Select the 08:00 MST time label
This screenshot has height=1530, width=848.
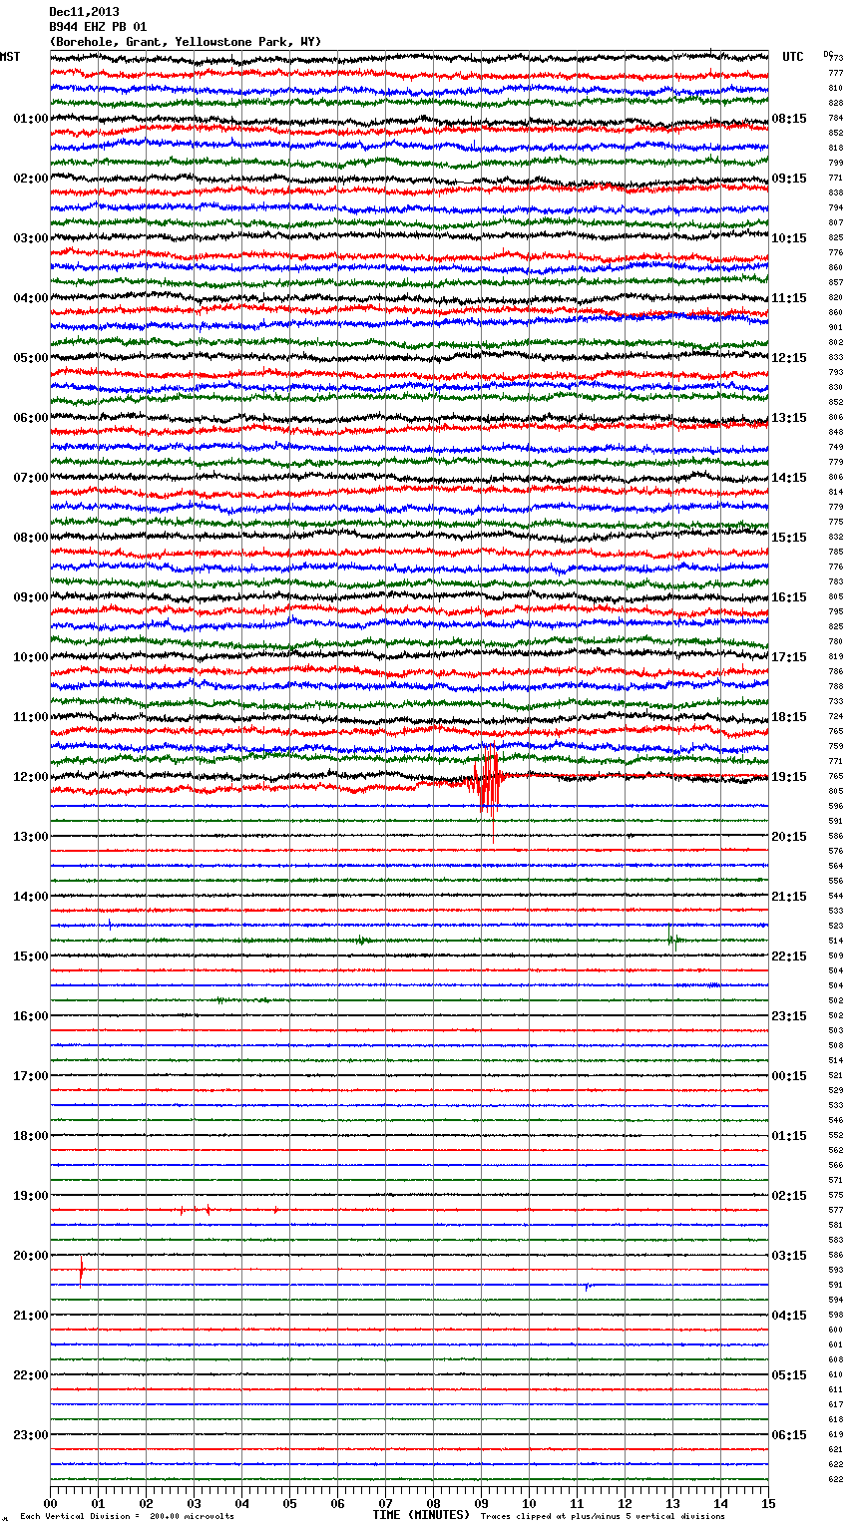31,538
